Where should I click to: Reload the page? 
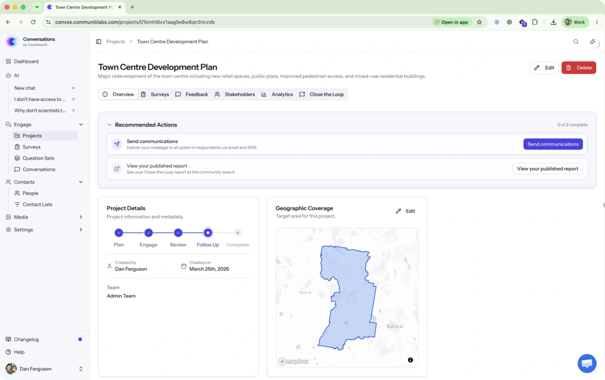[x=33, y=22]
